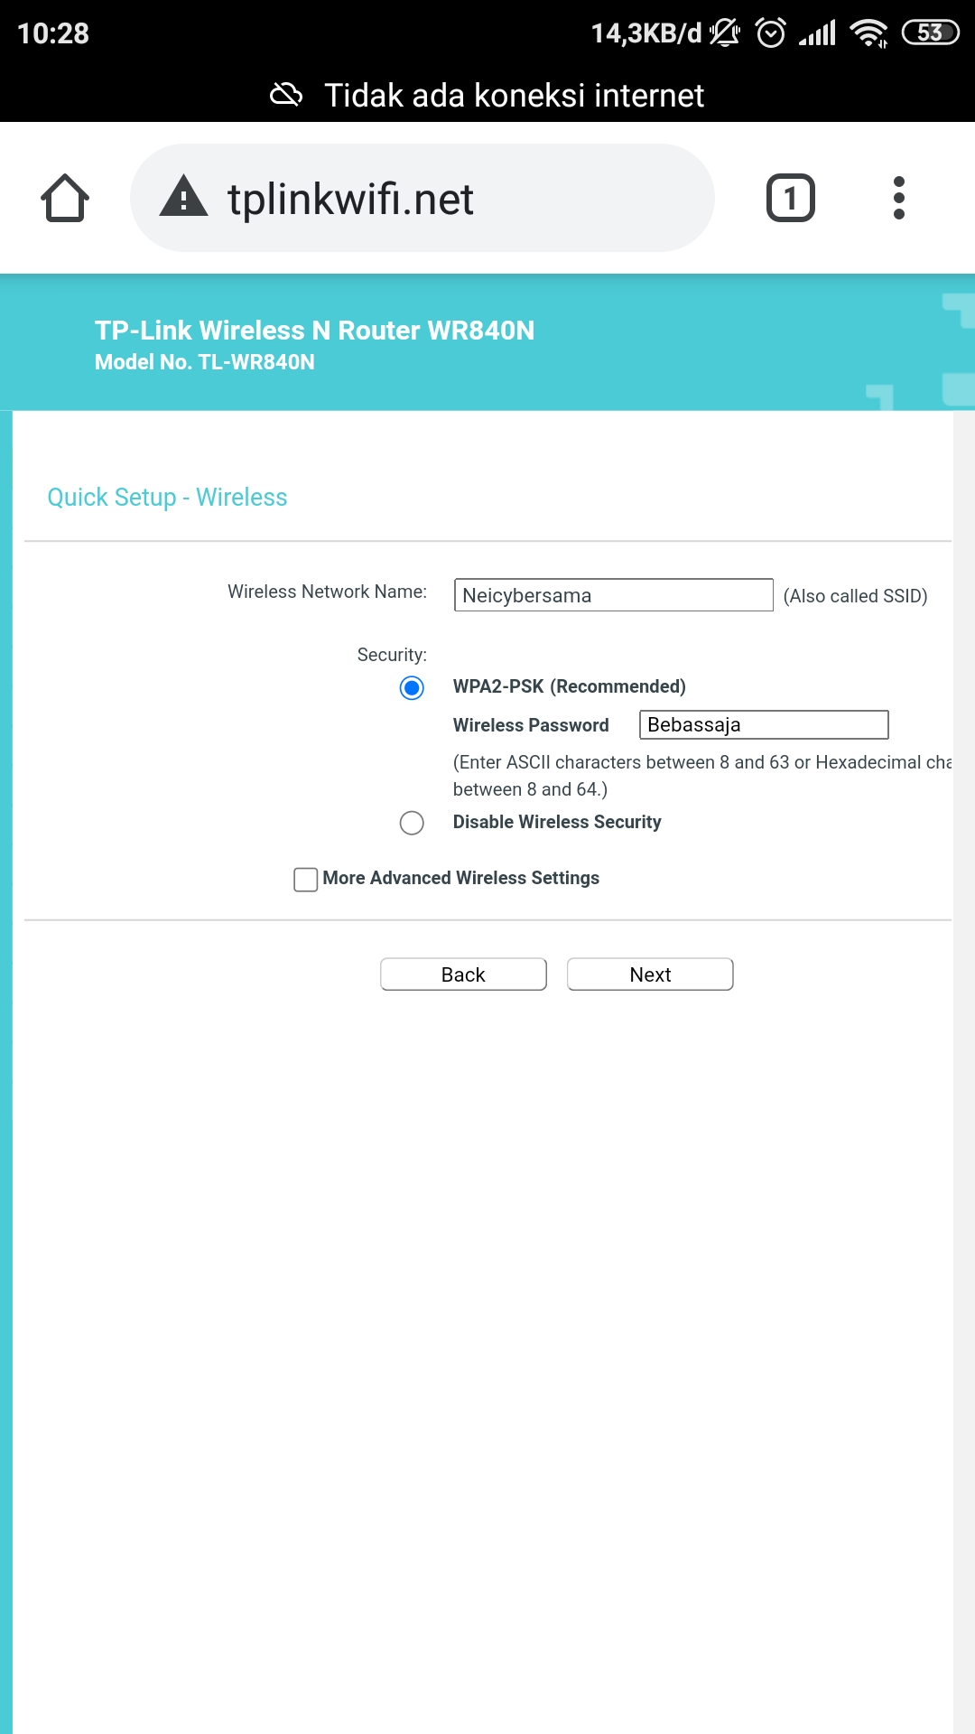Tap the 10:28 clock in status bar
This screenshot has width=975, height=1734.
tap(53, 33)
